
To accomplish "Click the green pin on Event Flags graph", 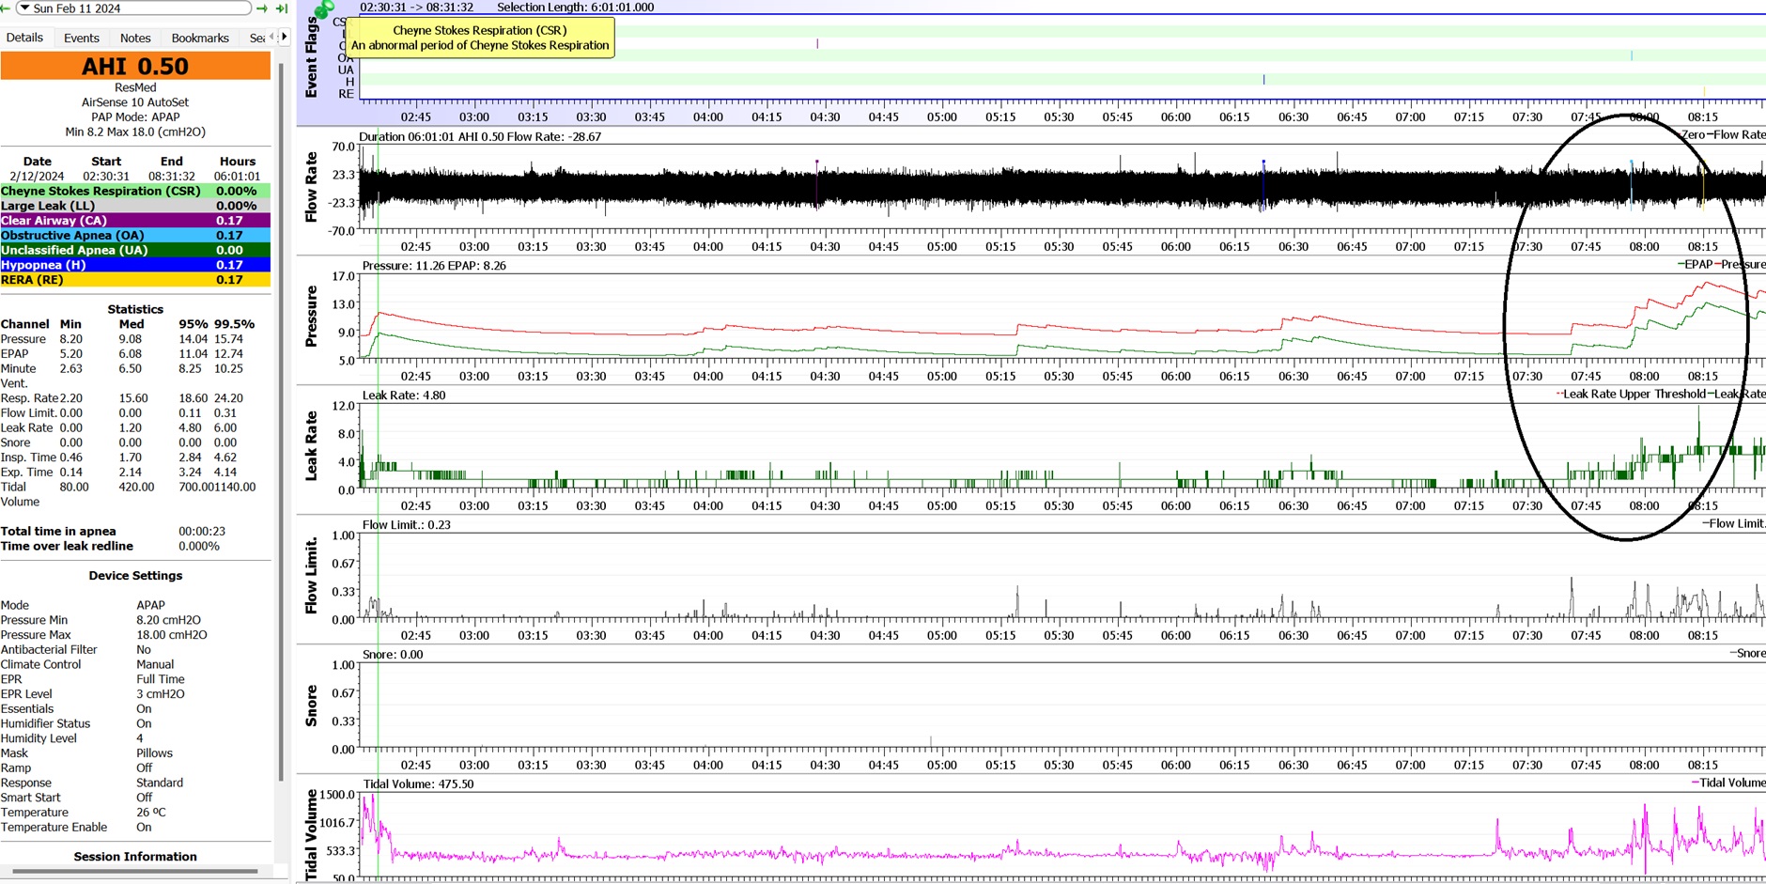I will pyautogui.click(x=324, y=9).
